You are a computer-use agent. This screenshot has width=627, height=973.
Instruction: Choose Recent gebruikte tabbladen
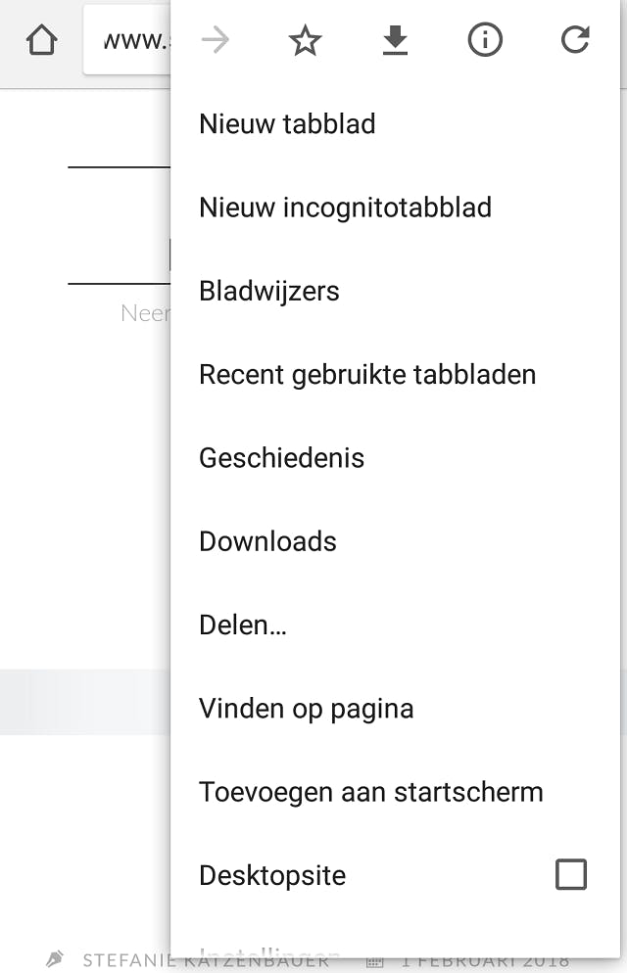pyautogui.click(x=367, y=374)
